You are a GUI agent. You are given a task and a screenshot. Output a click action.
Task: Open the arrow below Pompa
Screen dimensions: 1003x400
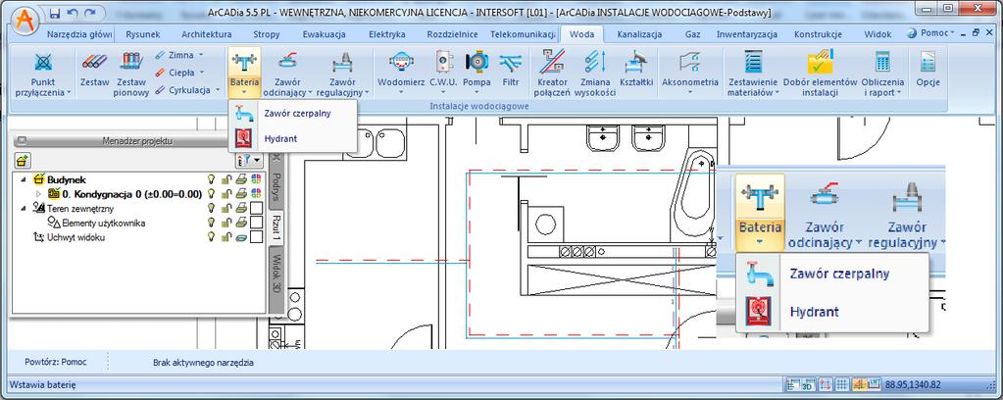point(477,93)
